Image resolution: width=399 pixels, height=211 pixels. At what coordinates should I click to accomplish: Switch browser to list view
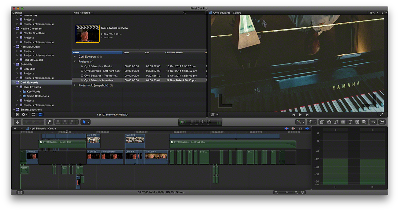40,115
